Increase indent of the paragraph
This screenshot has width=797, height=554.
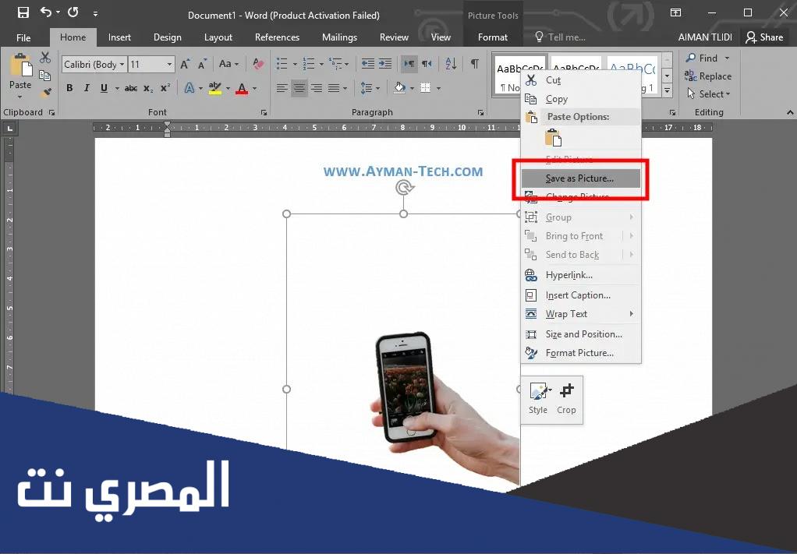pos(385,64)
